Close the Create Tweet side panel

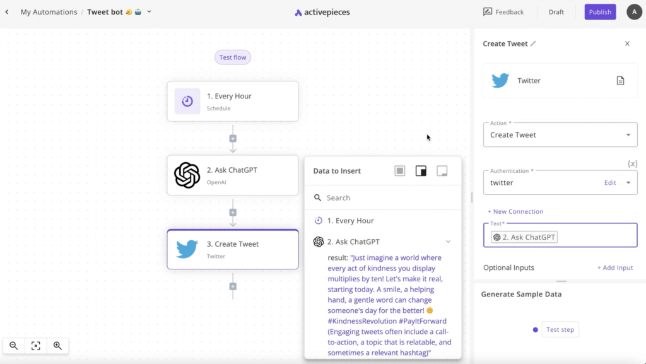pos(627,44)
